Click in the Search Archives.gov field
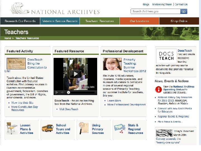The width and height of the screenshot is (201, 151). 155,11
